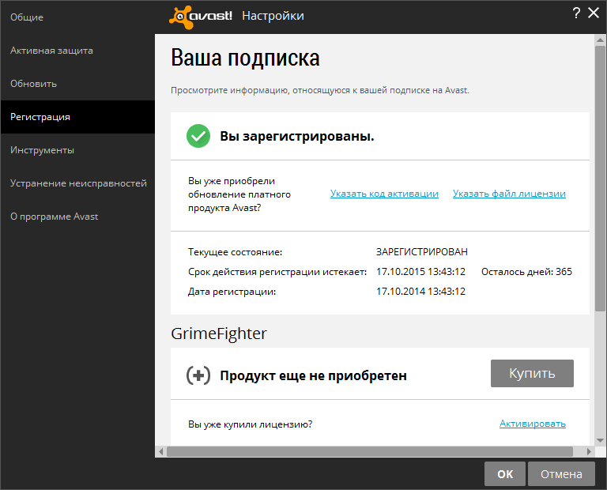The height and width of the screenshot is (490, 607).
Task: Click the Срок действия регистрации истекает: label
Action: tap(277, 272)
